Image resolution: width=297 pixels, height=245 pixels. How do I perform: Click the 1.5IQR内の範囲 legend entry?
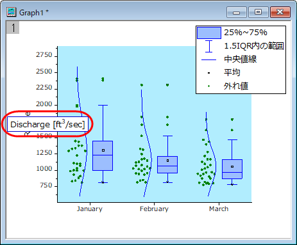(254, 46)
